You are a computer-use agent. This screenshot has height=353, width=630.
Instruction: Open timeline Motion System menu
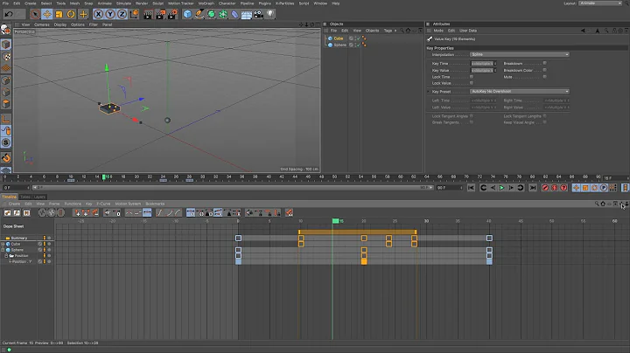click(x=128, y=204)
